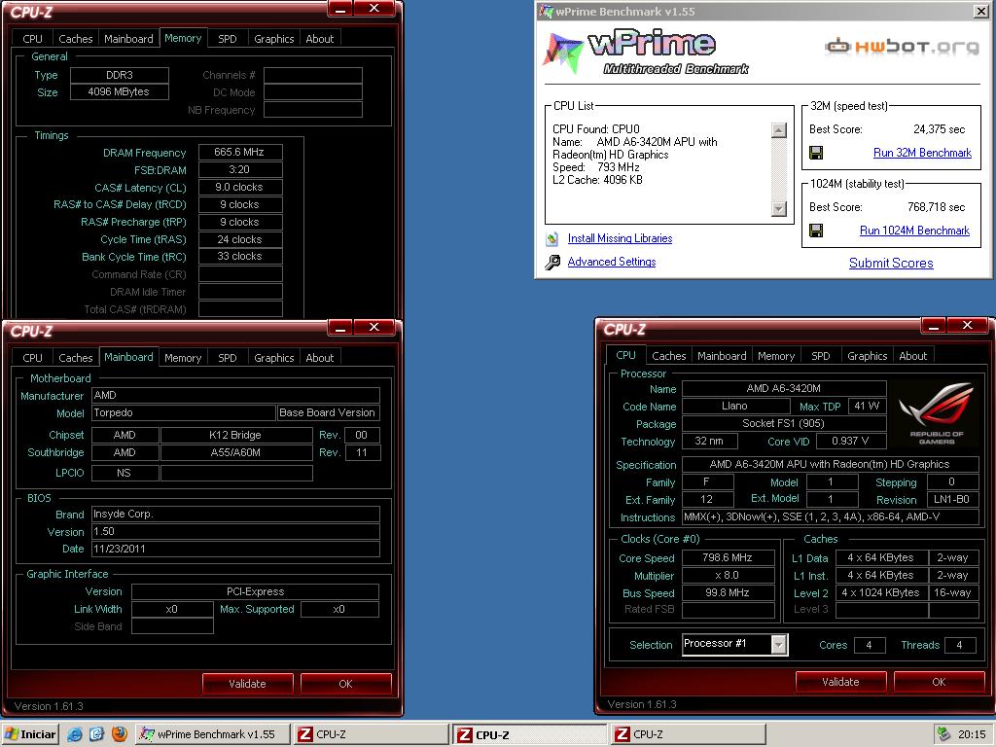996x747 pixels.
Task: Click the Install Missing Libraries icon
Action: point(552,239)
